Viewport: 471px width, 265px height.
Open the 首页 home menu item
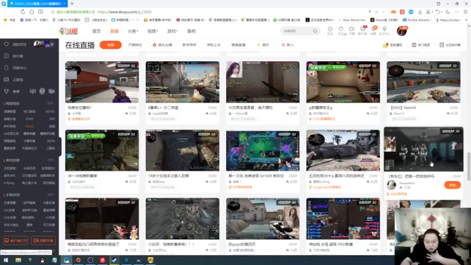coord(97,31)
